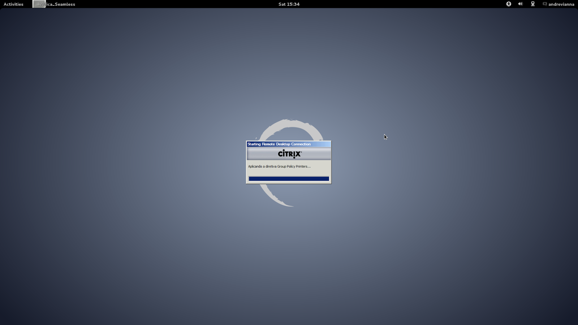Click the text "Aplicando a diretiva Group Policy Printers..."
The width and height of the screenshot is (578, 325).
click(x=279, y=166)
